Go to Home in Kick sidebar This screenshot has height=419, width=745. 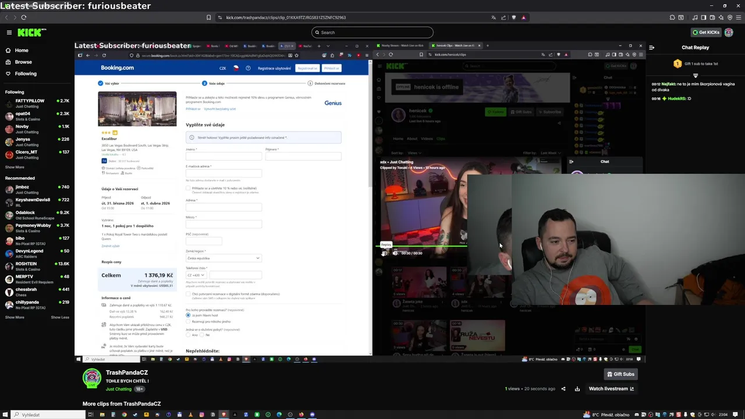coord(22,51)
